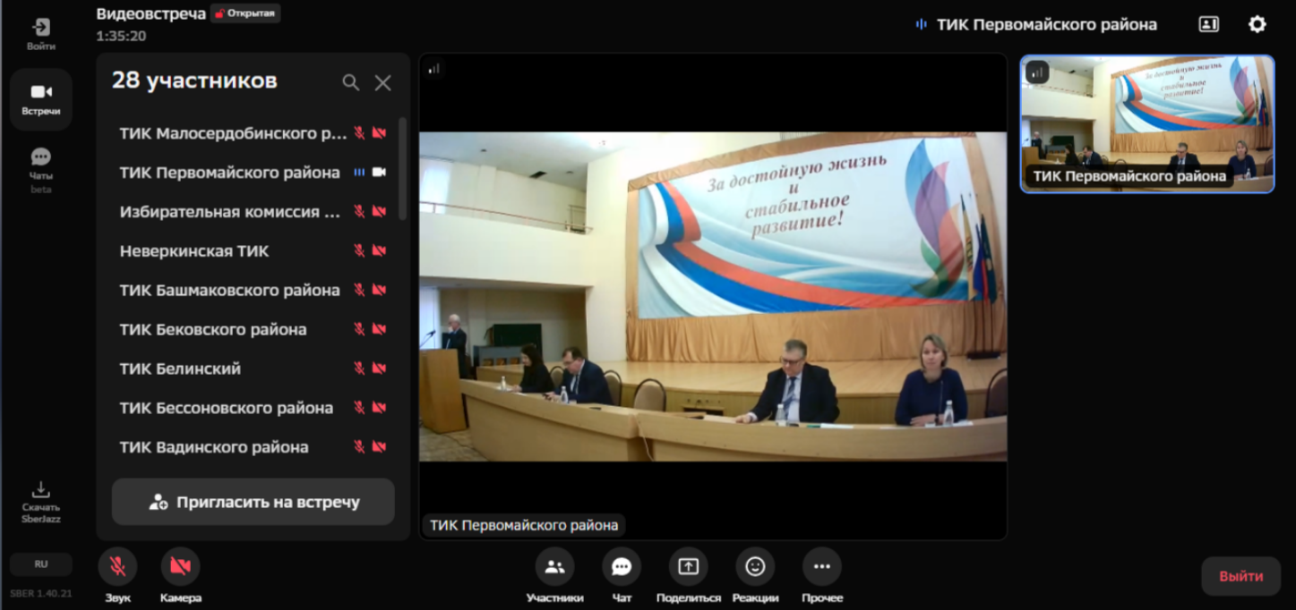Unmute microphone with Звук button

117,566
